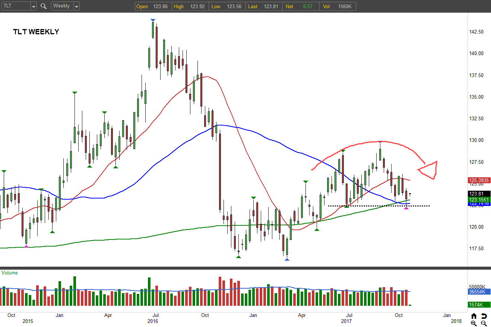491x327 pixels.
Task: Click the 2017 year label on time axis
Action: pyautogui.click(x=347, y=321)
